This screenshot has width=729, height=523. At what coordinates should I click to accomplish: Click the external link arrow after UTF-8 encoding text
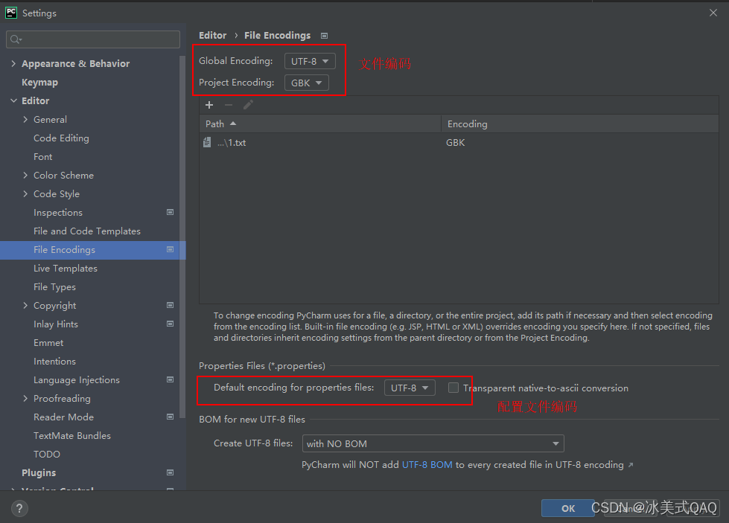631,465
